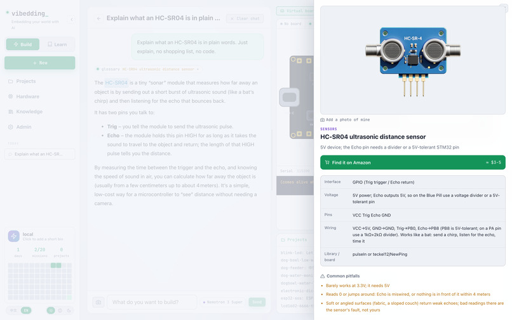The height and width of the screenshot is (320, 512).
Task: Click the 1 days stat
Action: click(18, 252)
